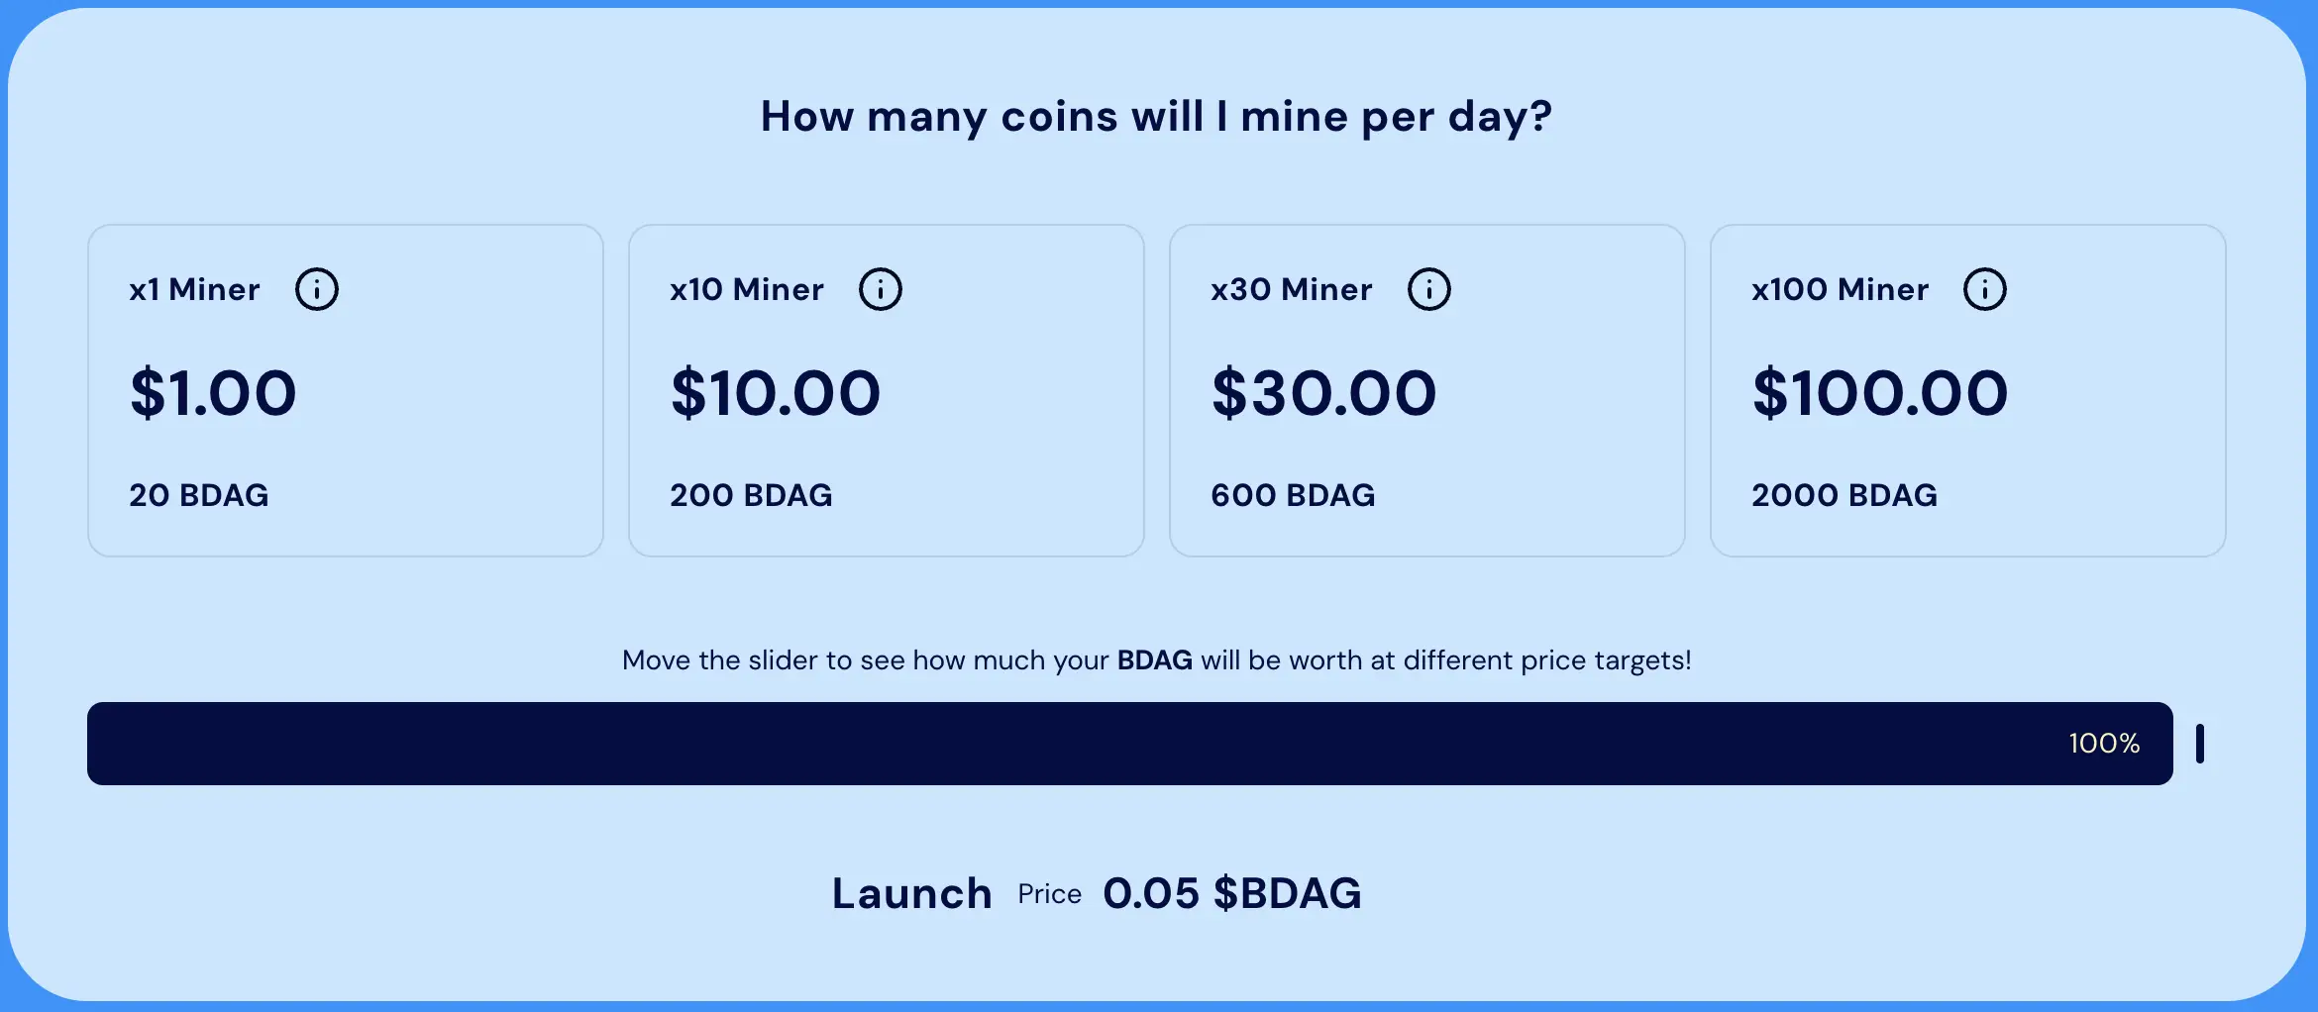The height and width of the screenshot is (1012, 2318).
Task: Click the info circle next to x100 Miner
Action: click(x=1985, y=288)
